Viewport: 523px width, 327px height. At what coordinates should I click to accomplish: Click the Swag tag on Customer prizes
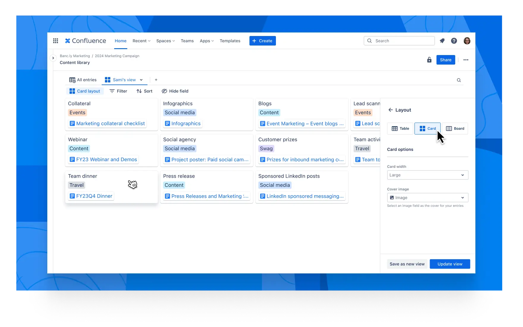(x=266, y=148)
